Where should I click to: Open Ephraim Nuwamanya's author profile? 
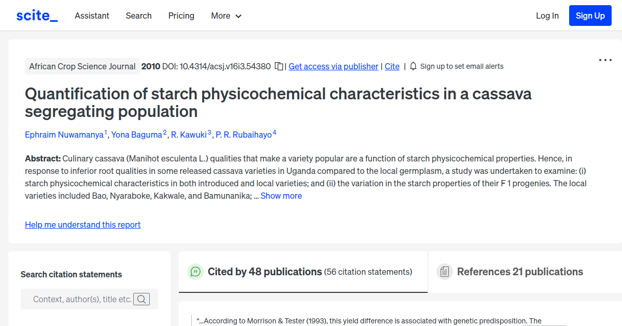point(64,135)
